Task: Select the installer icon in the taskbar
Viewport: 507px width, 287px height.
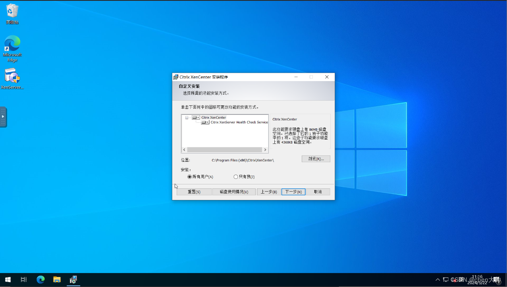Action: 73,280
